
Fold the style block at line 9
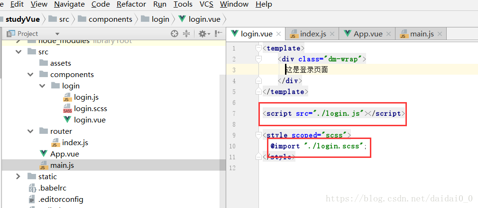click(x=258, y=135)
